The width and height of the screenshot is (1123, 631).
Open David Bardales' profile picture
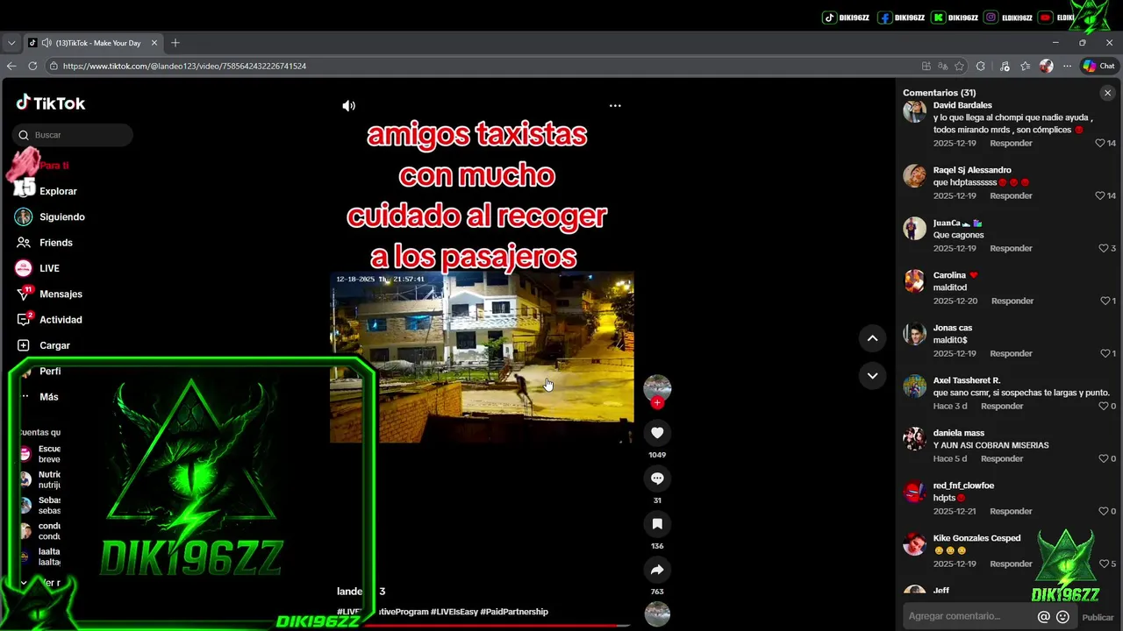click(914, 111)
